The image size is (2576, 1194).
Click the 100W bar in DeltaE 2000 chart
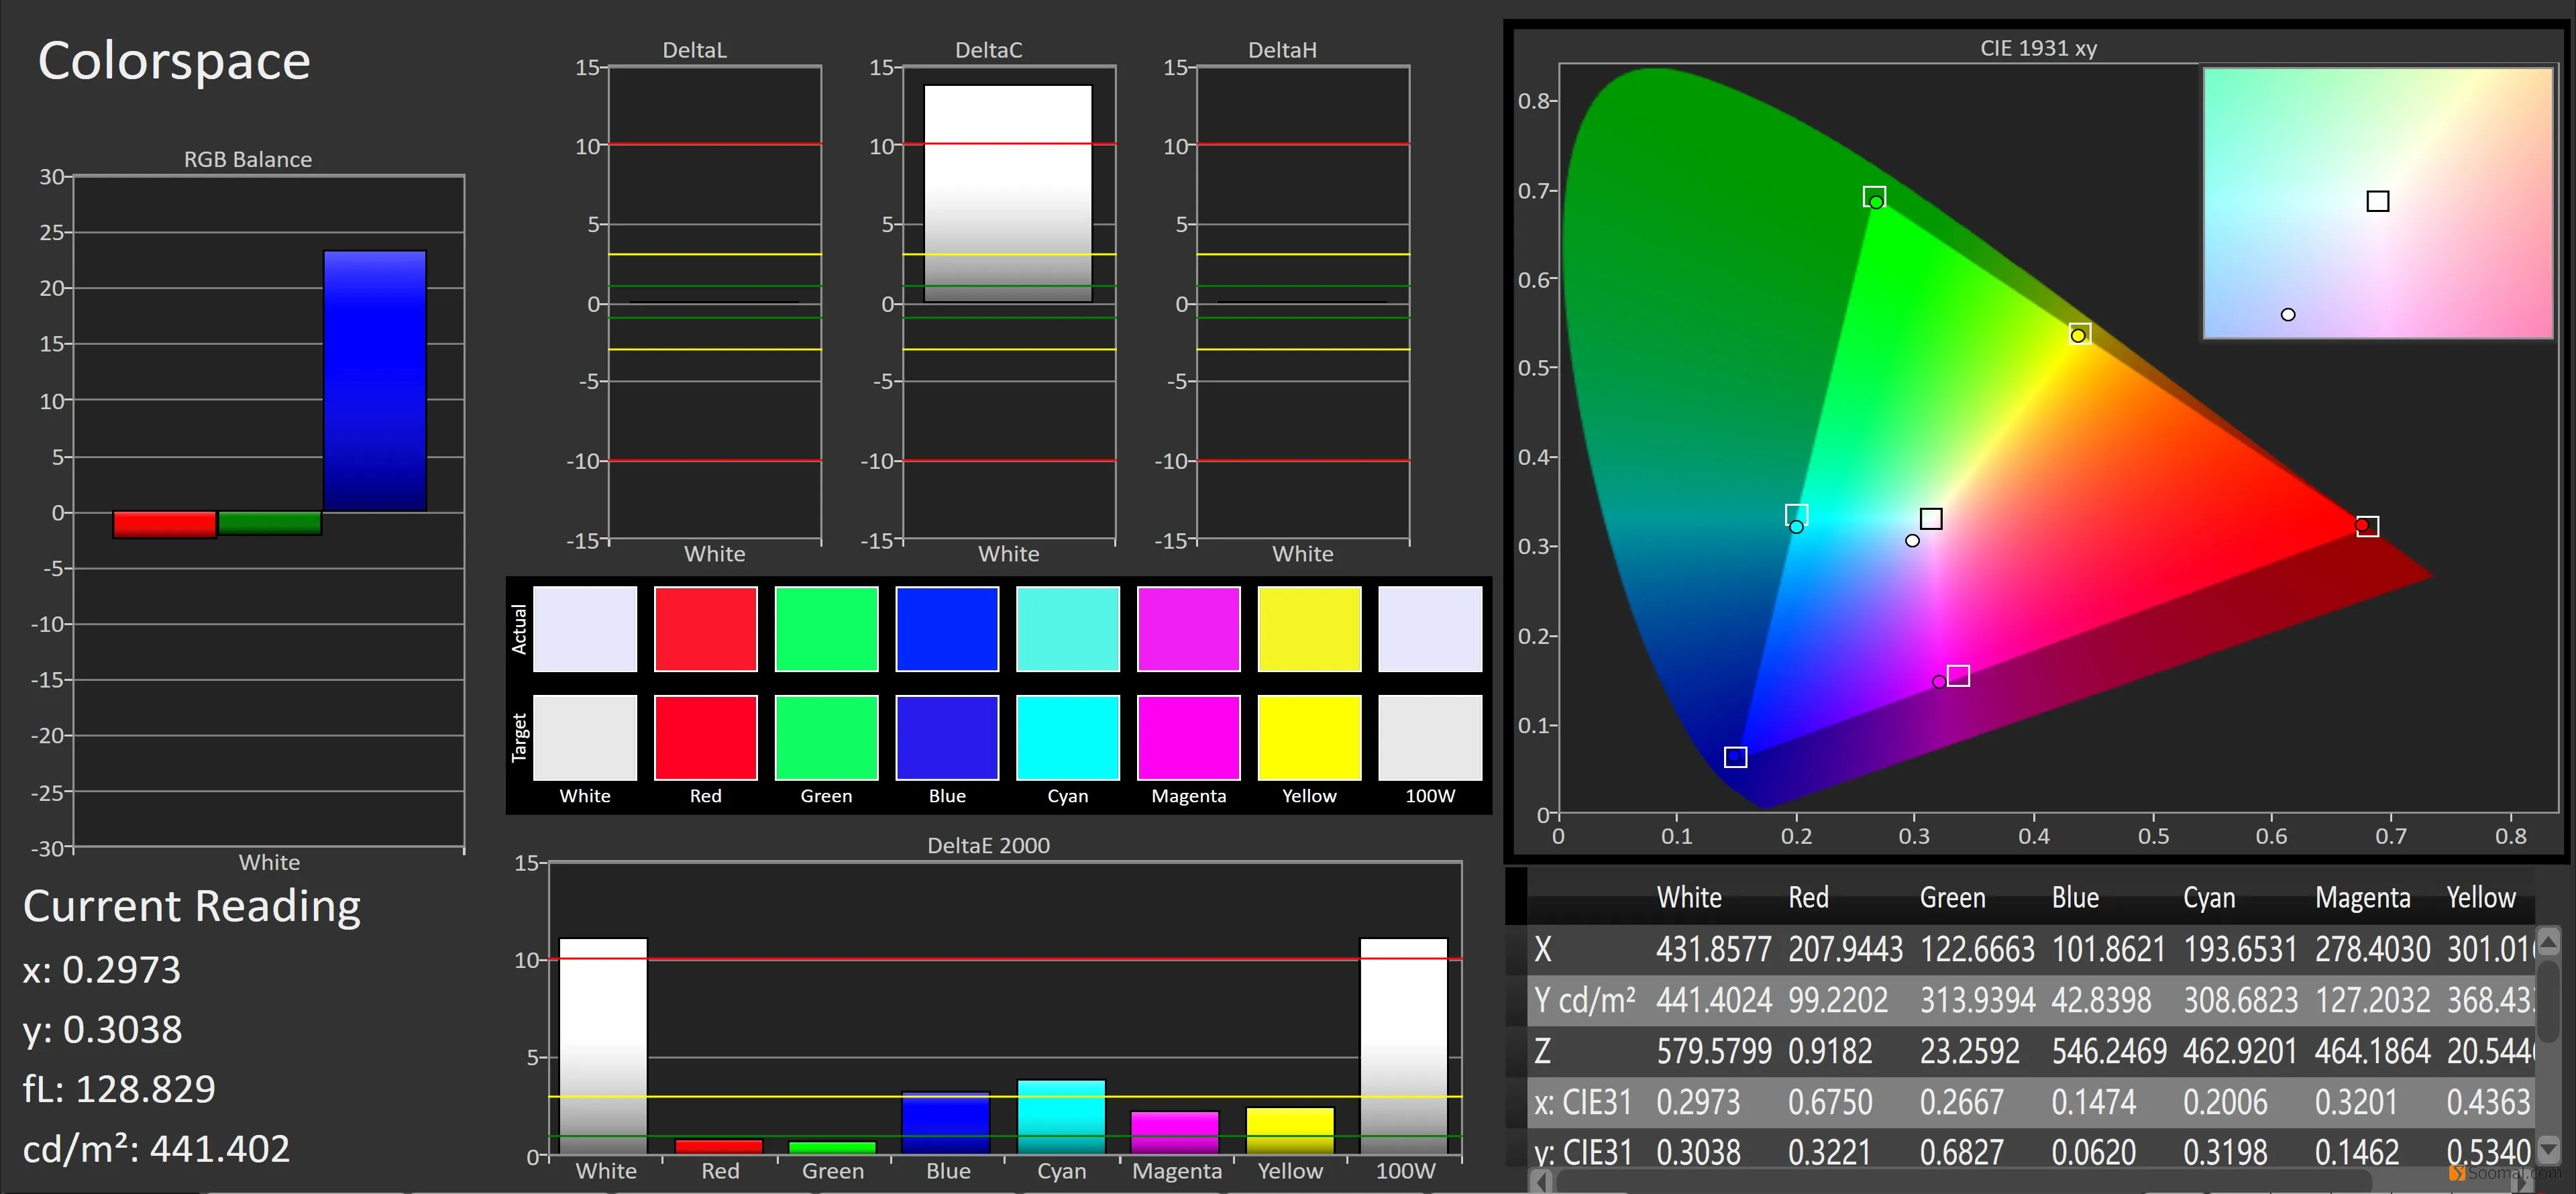click(1404, 1046)
